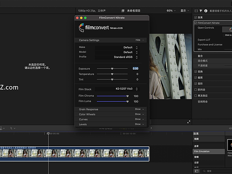Click the Exposure value field 0.00
232x174 pixels.
tap(136, 68)
